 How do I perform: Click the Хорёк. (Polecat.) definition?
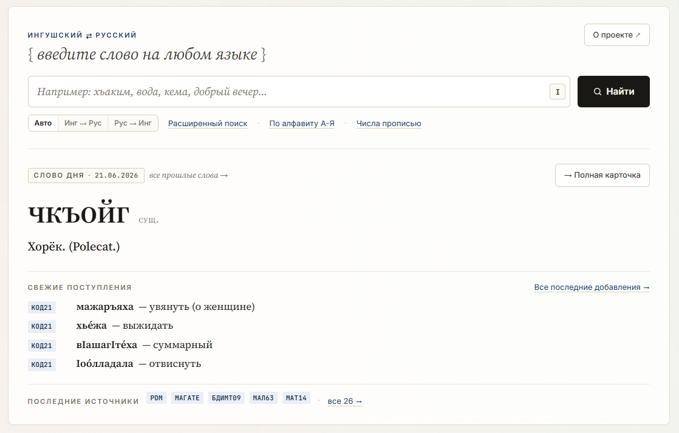click(x=73, y=247)
